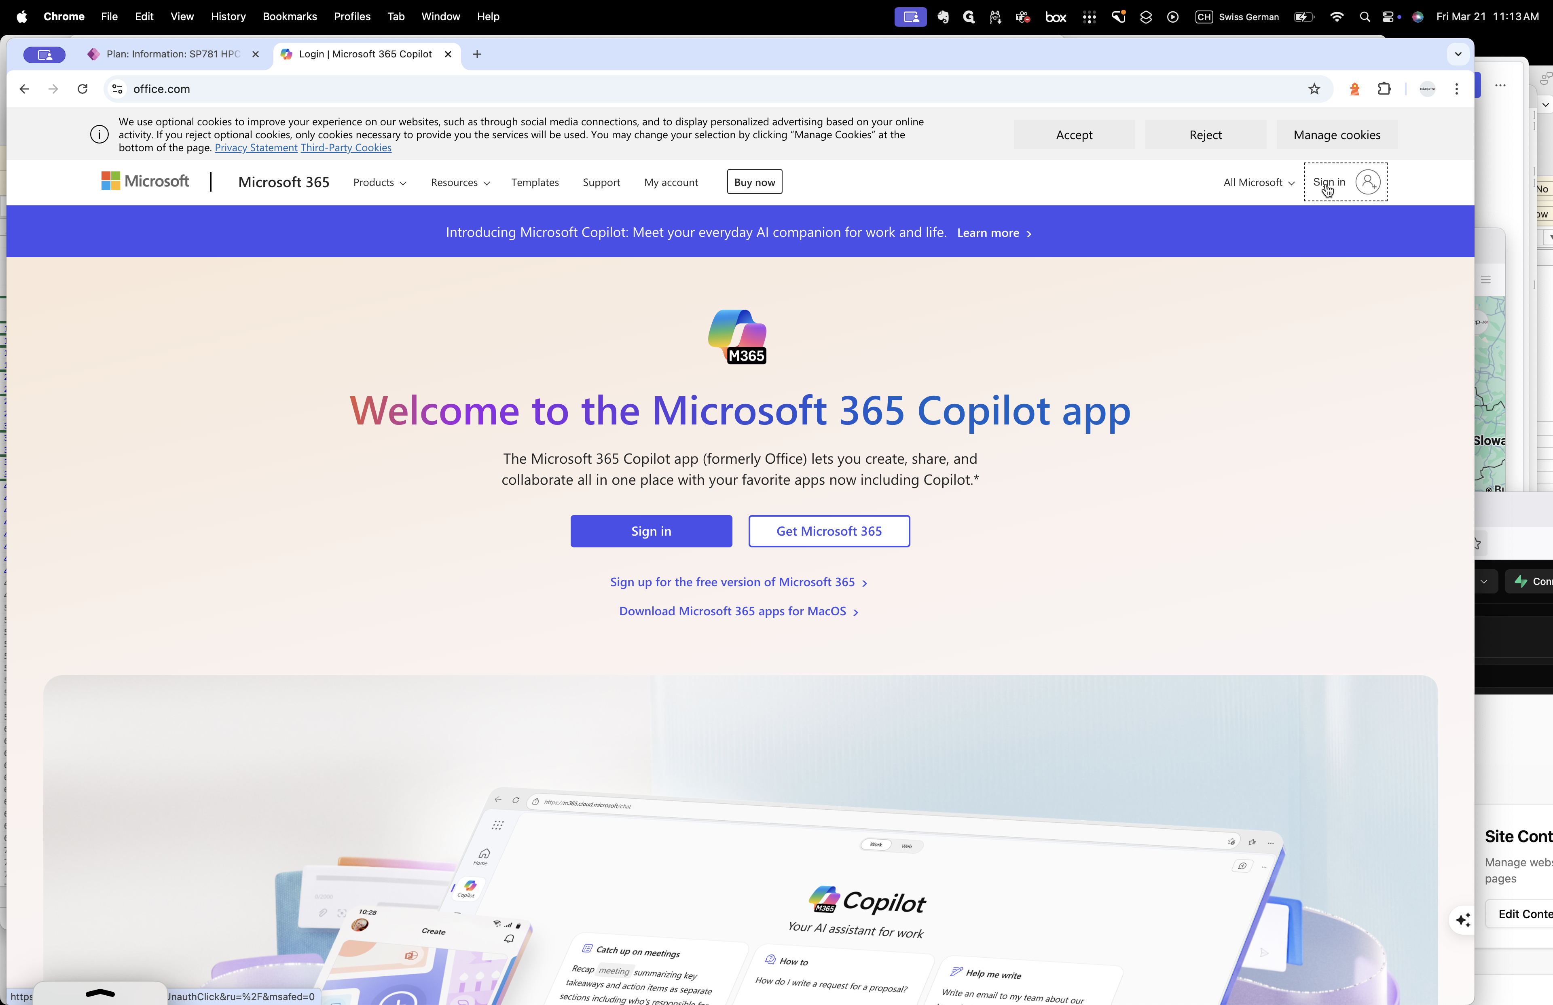1553x1005 pixels.
Task: Click the M365 Copilot logo
Action: tap(737, 336)
